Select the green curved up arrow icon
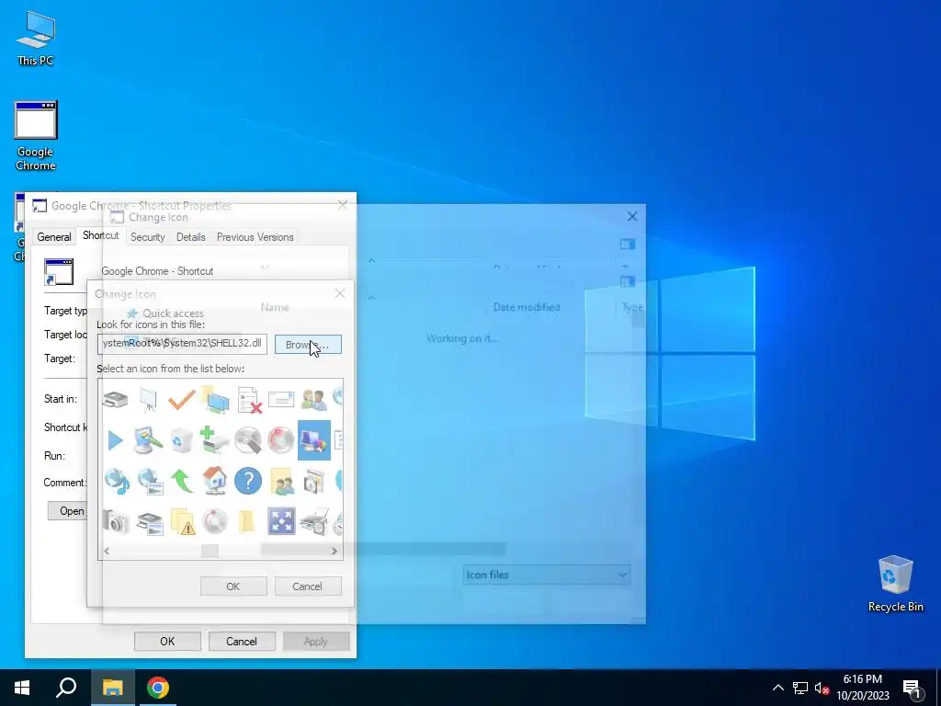This screenshot has height=706, width=941. (182, 481)
